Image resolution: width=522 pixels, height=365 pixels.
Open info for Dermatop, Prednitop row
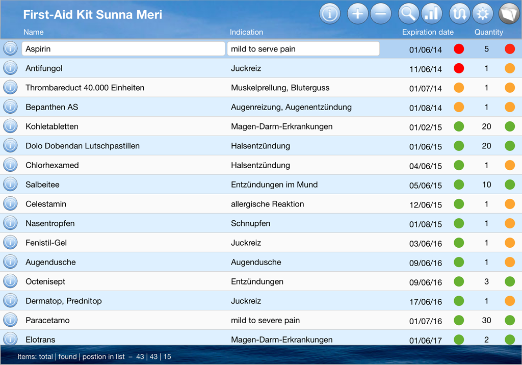[10, 300]
